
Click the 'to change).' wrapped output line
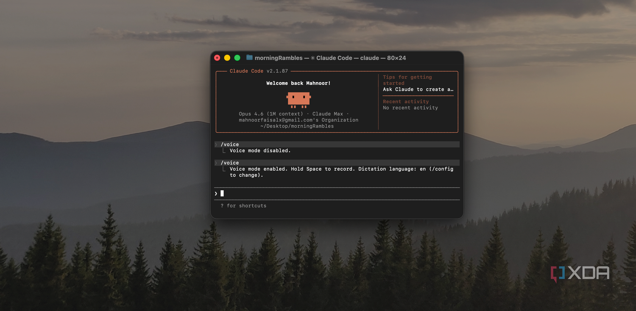tap(246, 175)
